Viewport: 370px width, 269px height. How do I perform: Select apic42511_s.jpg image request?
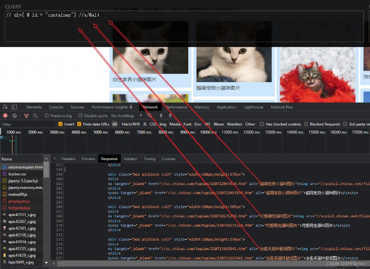[x=23, y=215]
